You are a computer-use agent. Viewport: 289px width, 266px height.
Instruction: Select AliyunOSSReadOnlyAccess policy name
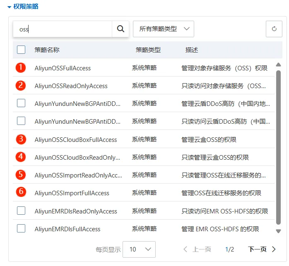[71, 86]
